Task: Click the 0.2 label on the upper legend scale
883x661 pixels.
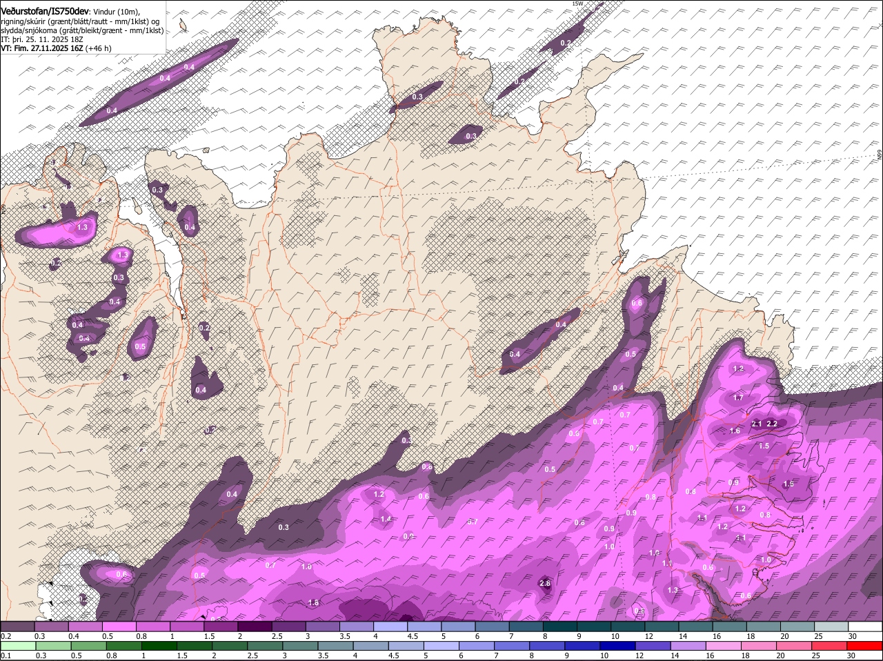Action: 6,636
